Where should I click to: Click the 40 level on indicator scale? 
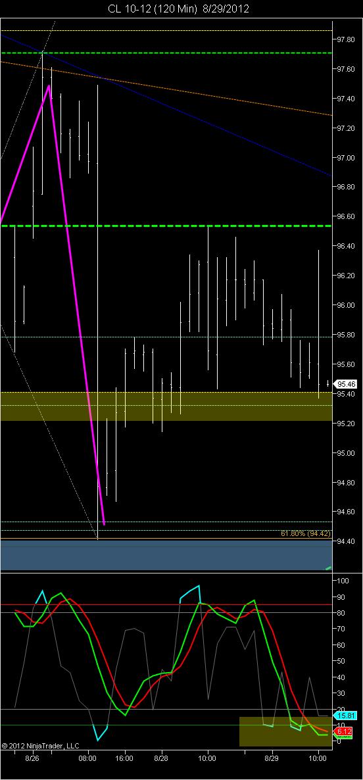pos(341,677)
